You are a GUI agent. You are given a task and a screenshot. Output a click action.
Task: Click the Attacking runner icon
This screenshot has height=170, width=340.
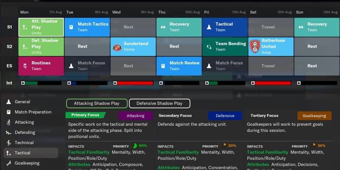[9, 122]
